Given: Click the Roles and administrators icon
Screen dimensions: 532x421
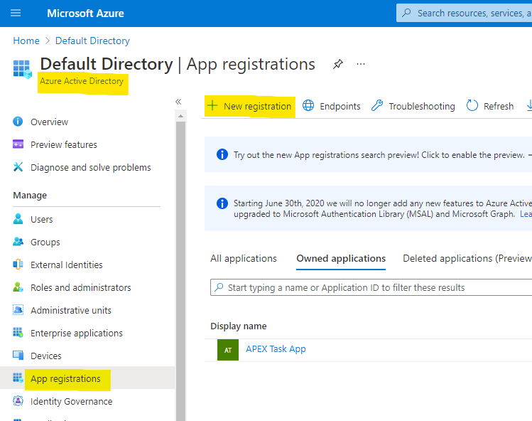Looking at the screenshot, I should click(x=18, y=287).
